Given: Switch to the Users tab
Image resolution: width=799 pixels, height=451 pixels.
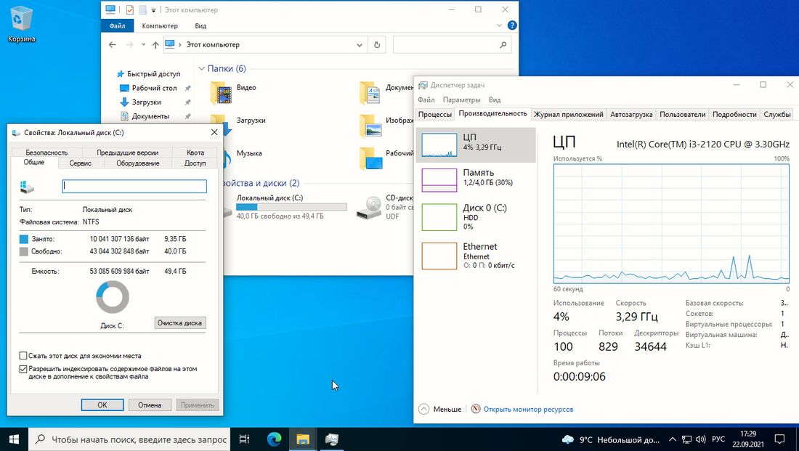Looking at the screenshot, I should (x=682, y=114).
